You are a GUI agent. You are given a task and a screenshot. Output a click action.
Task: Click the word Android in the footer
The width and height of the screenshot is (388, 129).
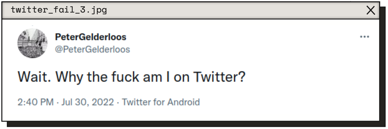click(183, 102)
